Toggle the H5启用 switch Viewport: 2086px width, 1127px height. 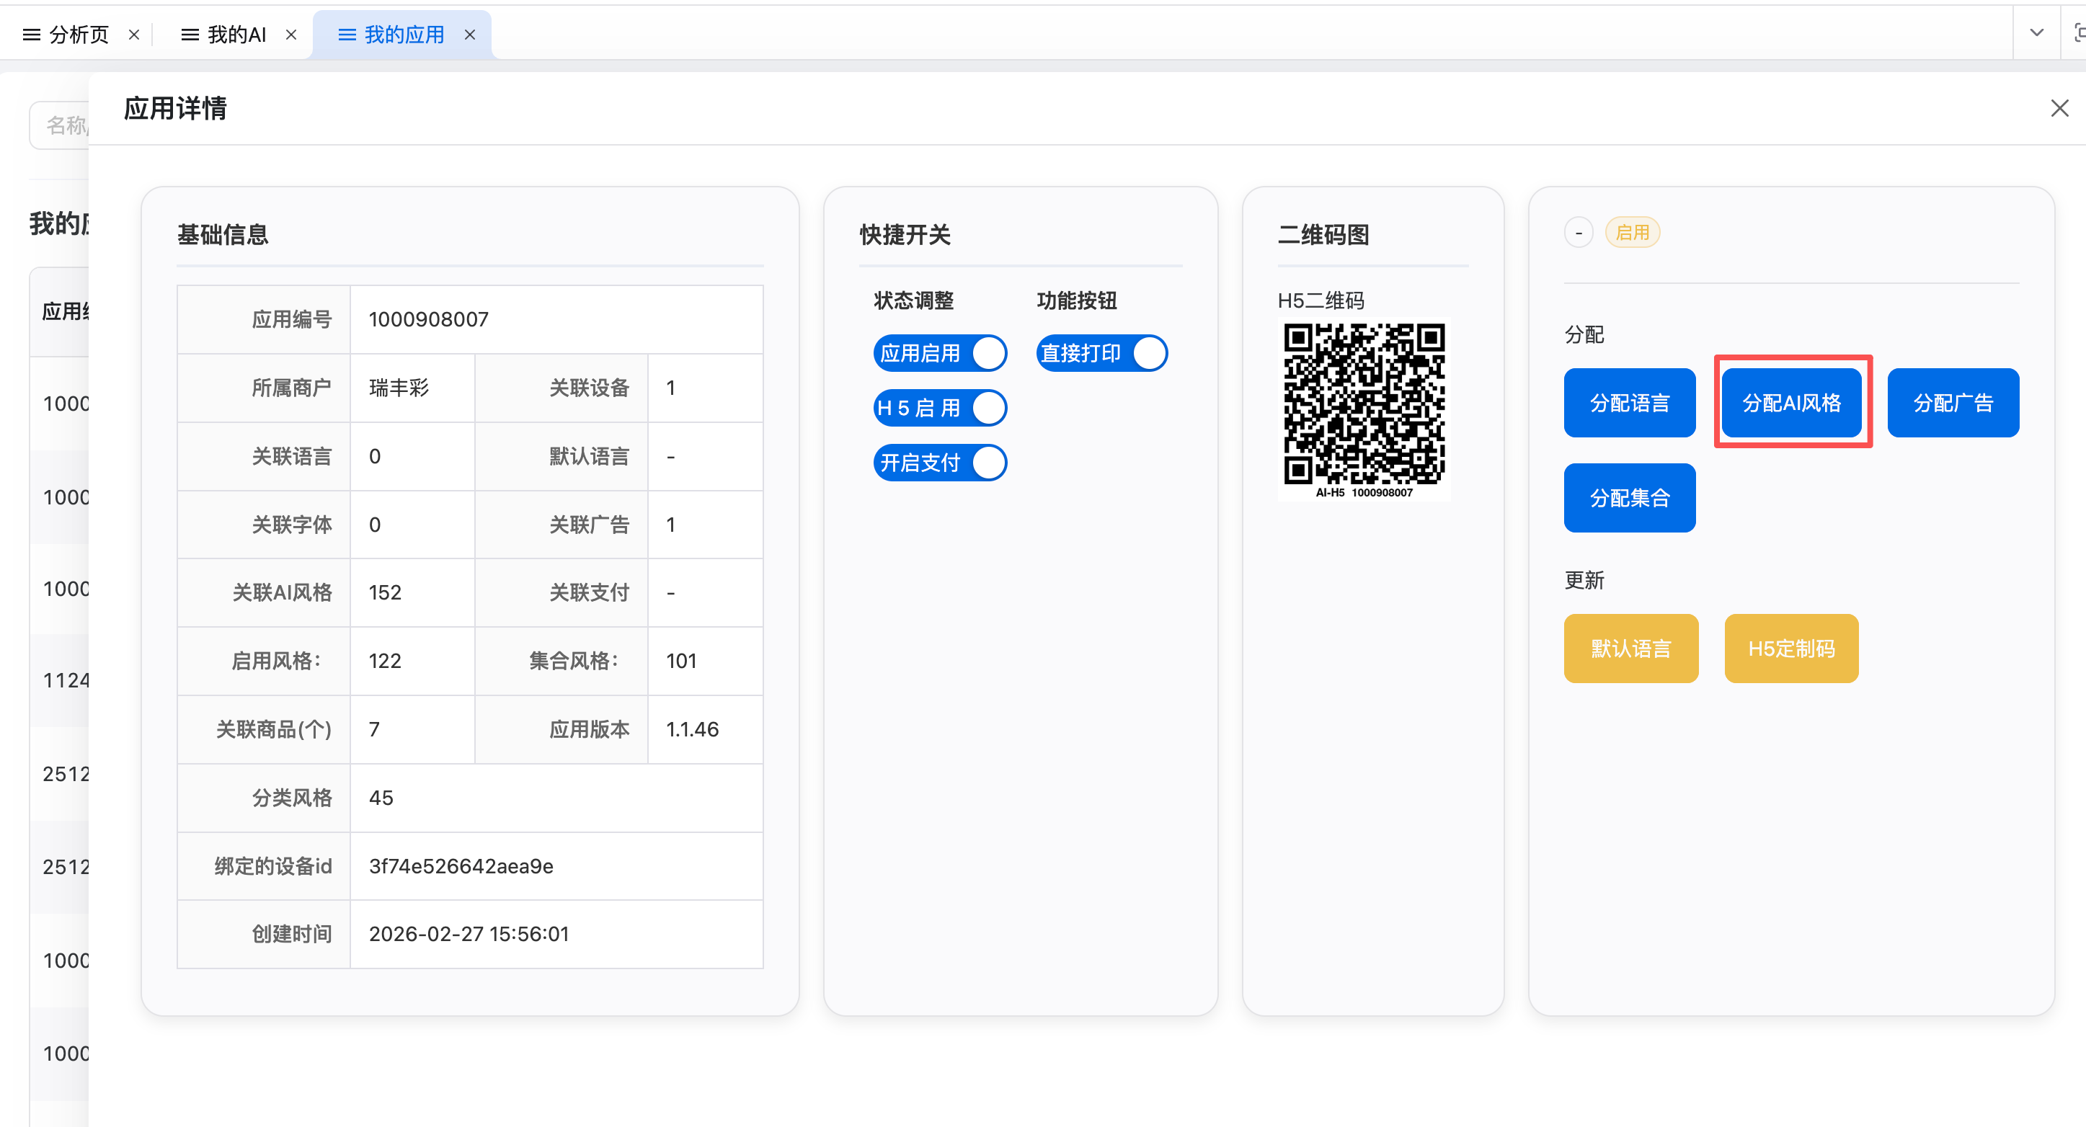(x=939, y=408)
